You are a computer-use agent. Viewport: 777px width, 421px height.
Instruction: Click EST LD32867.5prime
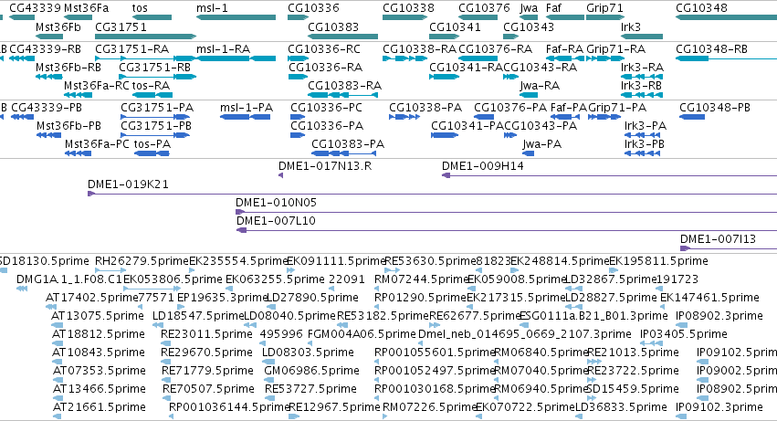pos(573,288)
